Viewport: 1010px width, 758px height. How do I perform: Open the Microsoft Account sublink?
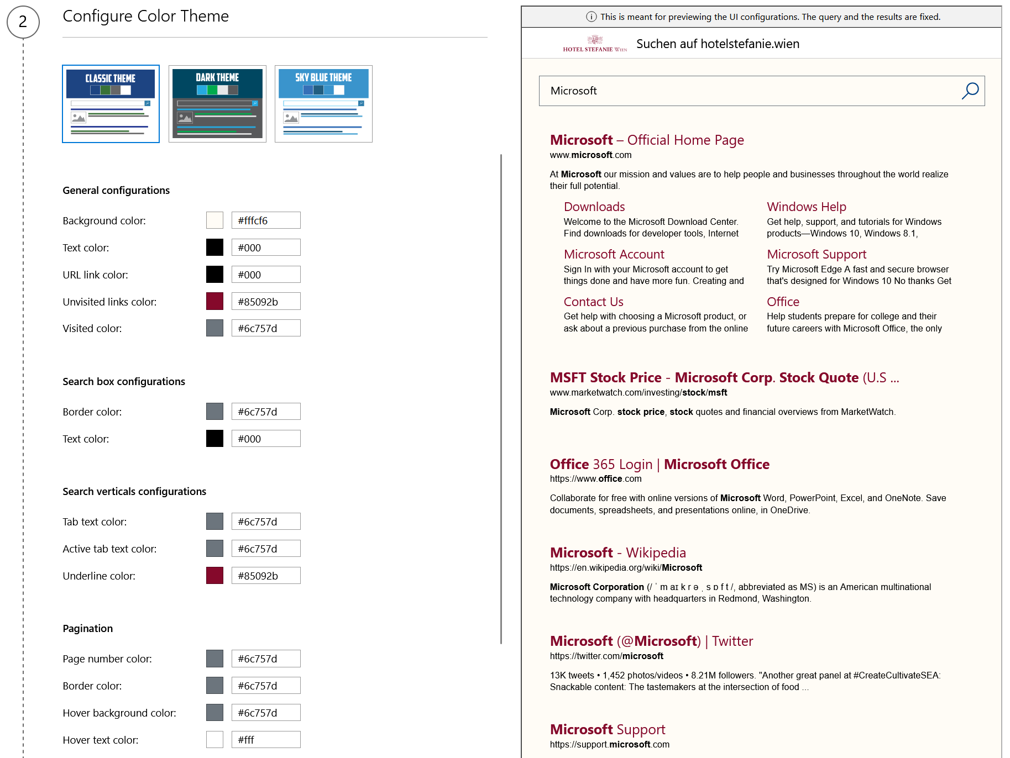click(614, 254)
